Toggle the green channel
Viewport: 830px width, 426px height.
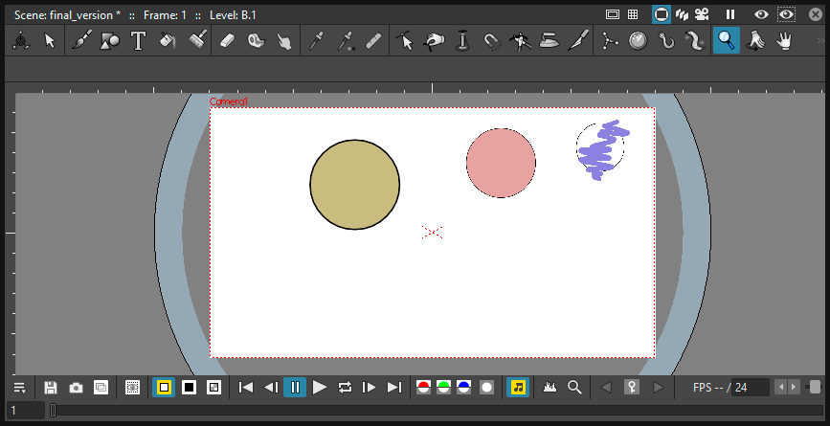coord(443,388)
